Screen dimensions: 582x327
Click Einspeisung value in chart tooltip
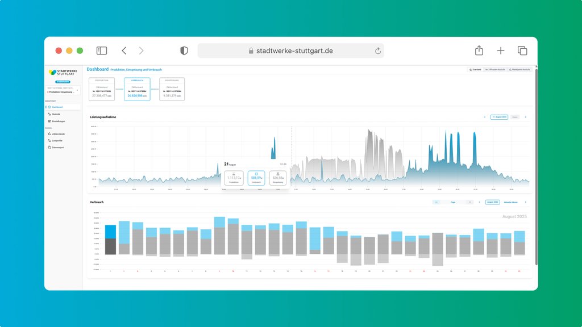[x=278, y=178]
